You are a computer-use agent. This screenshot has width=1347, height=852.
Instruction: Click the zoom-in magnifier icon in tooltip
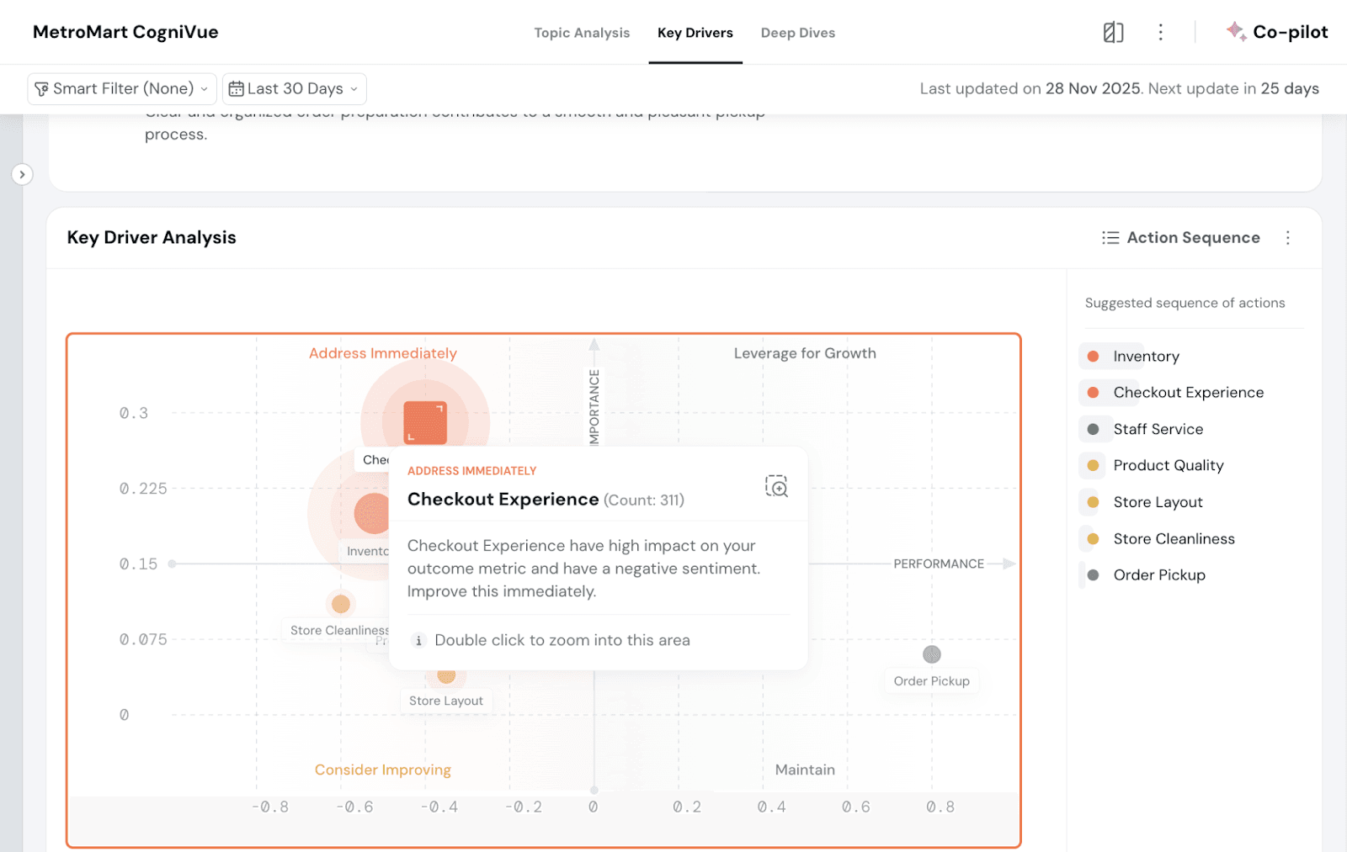tap(776, 486)
